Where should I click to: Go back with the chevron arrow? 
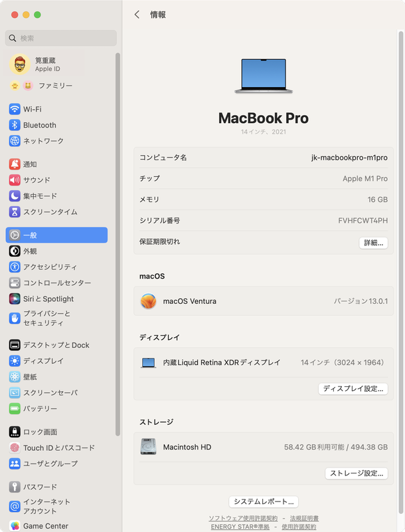[x=137, y=15]
